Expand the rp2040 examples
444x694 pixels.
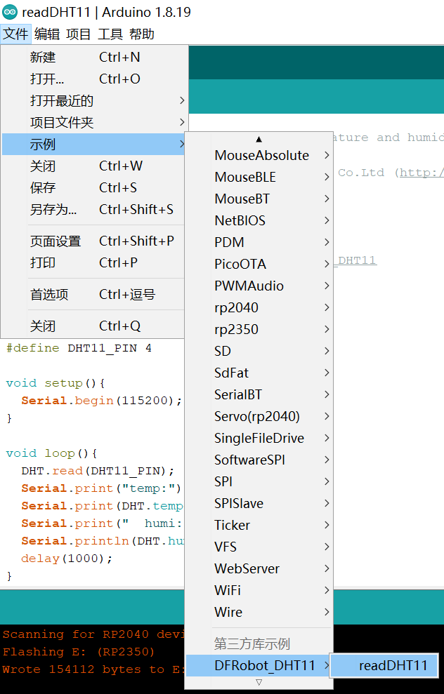(x=259, y=307)
